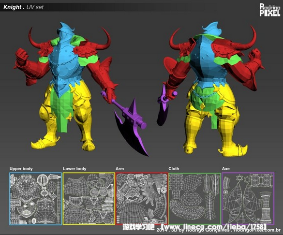This screenshot has height=235, width=283.
Task: Click the Upper body label
Action: click(x=21, y=169)
